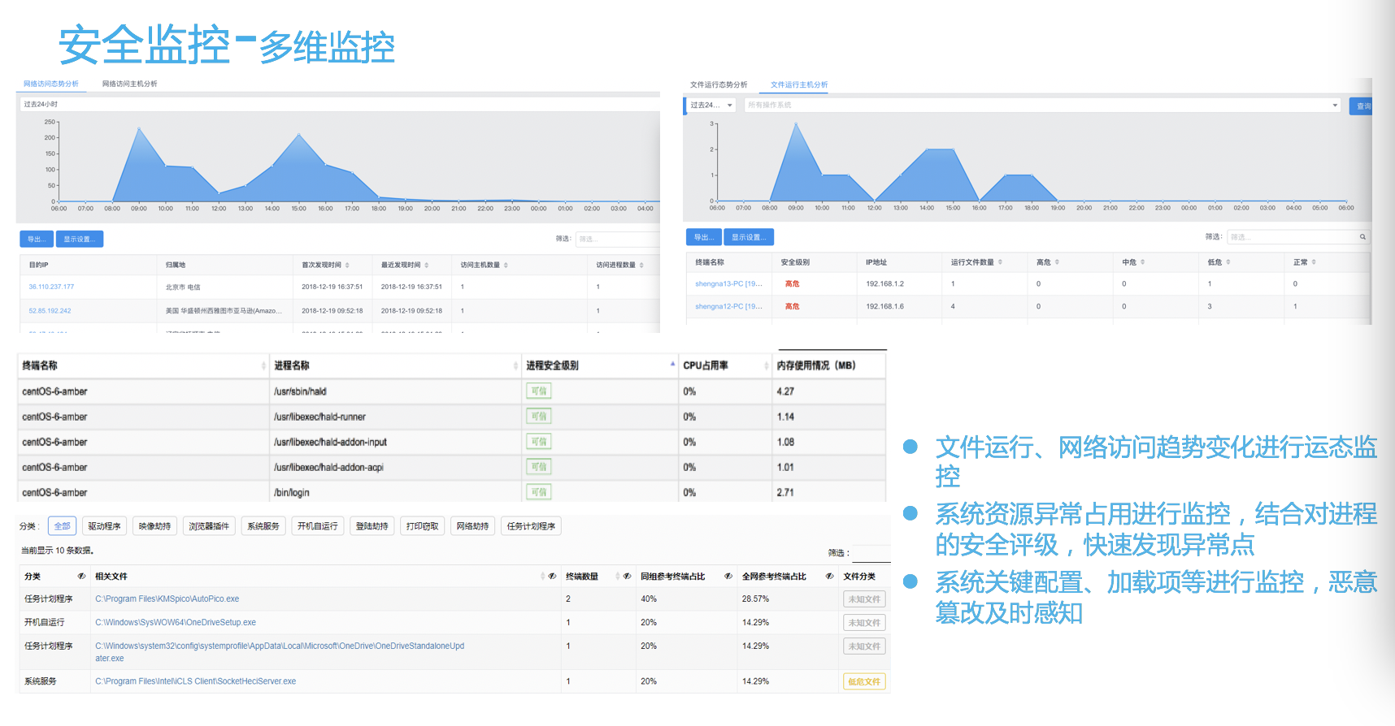Select the 网络劫持 category filter

point(473,526)
